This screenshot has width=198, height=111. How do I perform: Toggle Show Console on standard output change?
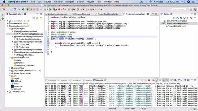pos(164,80)
